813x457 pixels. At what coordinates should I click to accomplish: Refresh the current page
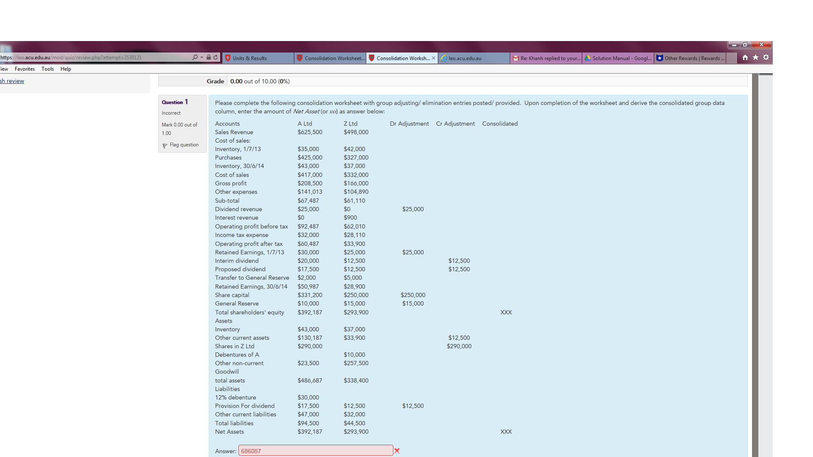[x=216, y=57]
